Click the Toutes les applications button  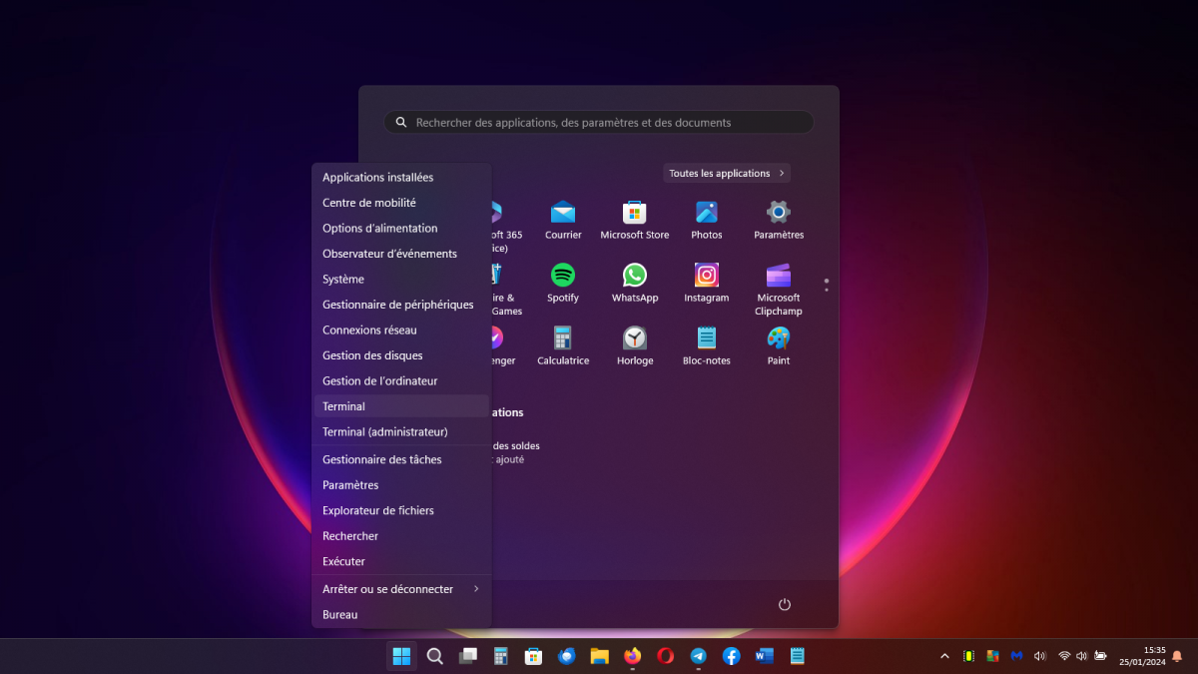tap(727, 173)
